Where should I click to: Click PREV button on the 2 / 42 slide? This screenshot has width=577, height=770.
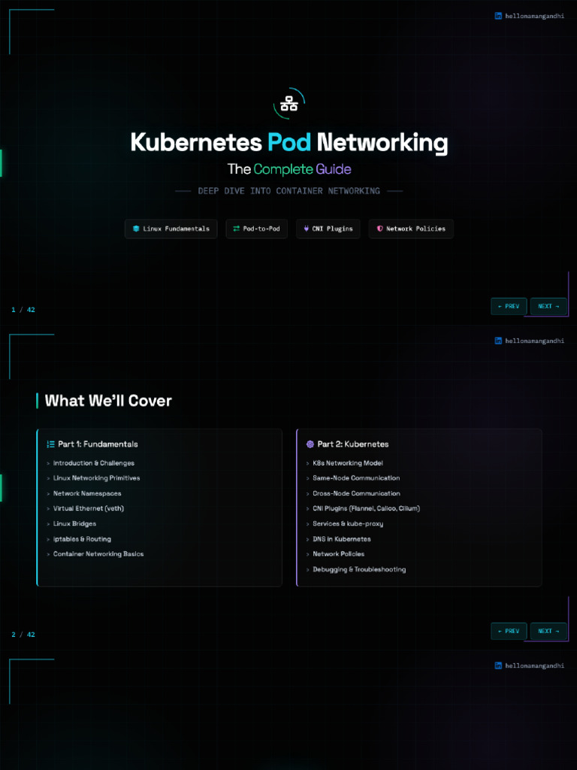509,631
